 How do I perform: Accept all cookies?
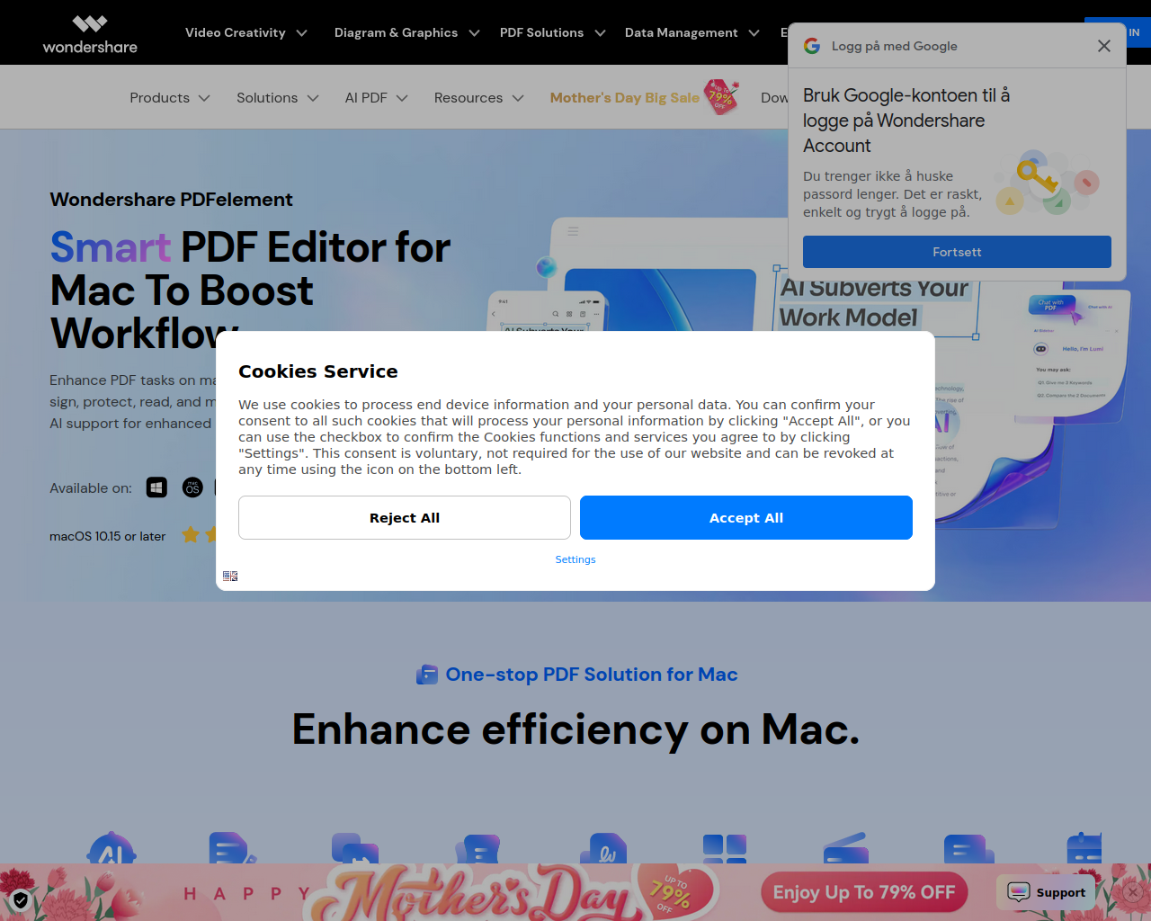tap(746, 518)
